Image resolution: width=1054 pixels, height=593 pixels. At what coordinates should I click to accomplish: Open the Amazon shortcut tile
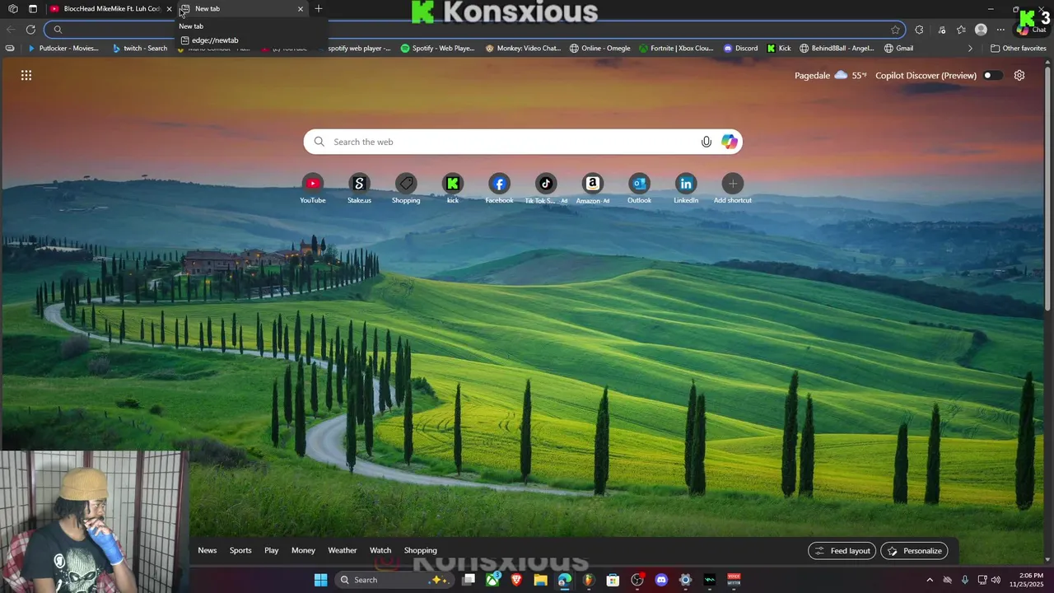[593, 189]
